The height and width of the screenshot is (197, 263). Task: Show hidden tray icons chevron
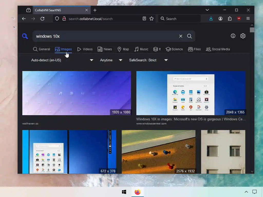(x=246, y=192)
